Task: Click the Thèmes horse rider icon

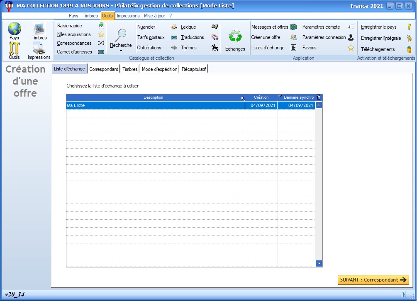Action: [215, 48]
